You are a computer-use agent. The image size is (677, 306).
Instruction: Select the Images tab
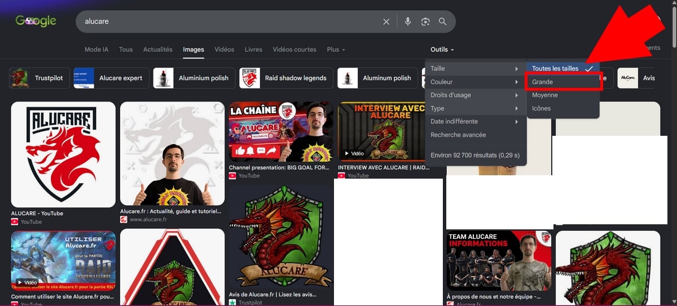(x=194, y=50)
